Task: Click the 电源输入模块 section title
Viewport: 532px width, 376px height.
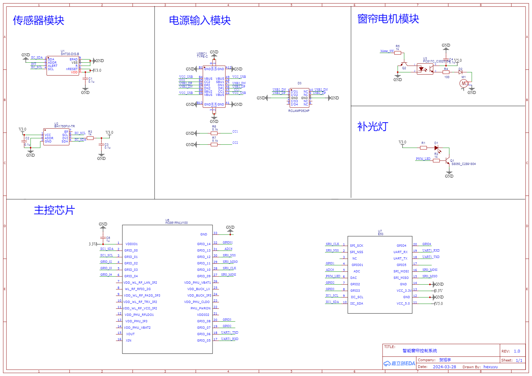Action: (200, 20)
